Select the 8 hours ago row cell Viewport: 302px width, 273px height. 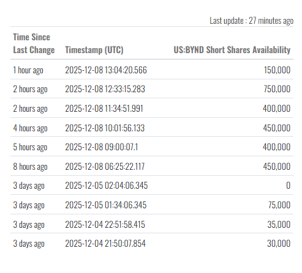(30, 167)
